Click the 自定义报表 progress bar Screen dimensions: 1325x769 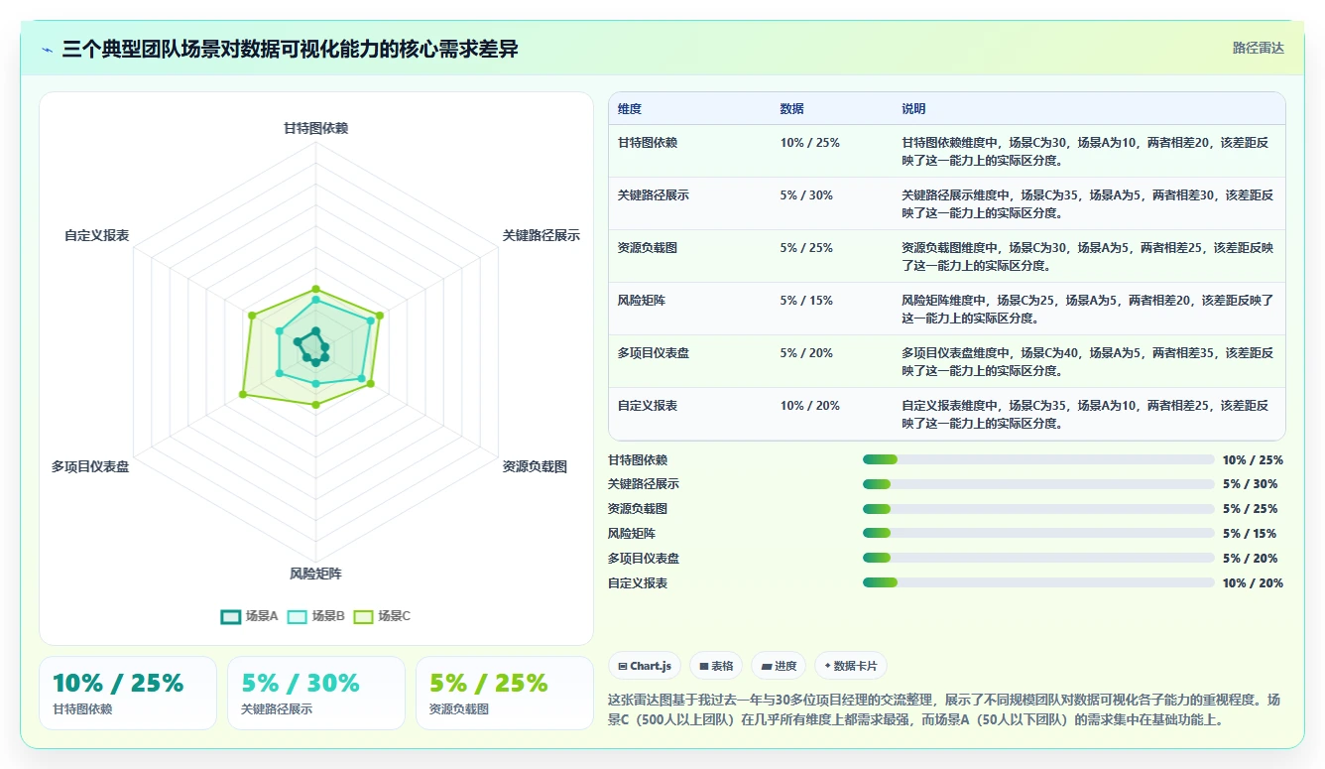pos(1038,583)
